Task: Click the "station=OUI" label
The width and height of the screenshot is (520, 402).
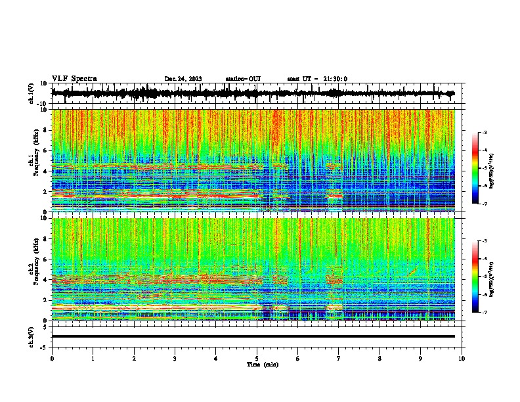Action: point(243,79)
